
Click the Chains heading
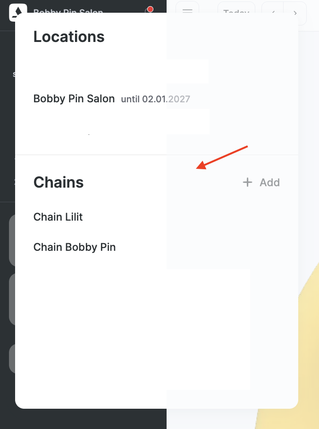pyautogui.click(x=59, y=182)
